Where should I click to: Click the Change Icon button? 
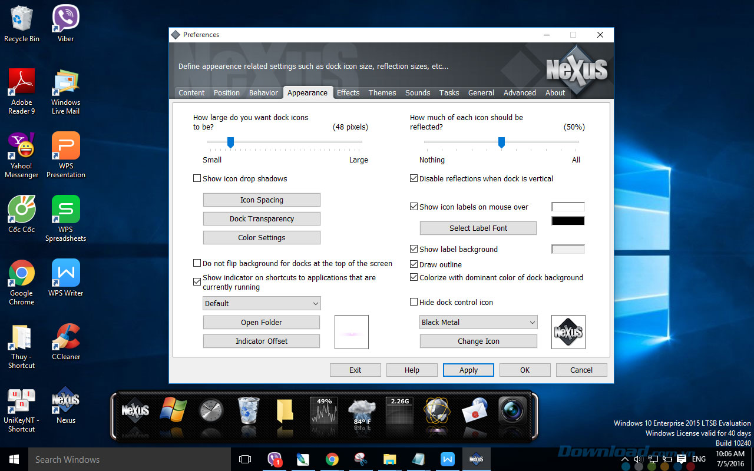pos(478,341)
